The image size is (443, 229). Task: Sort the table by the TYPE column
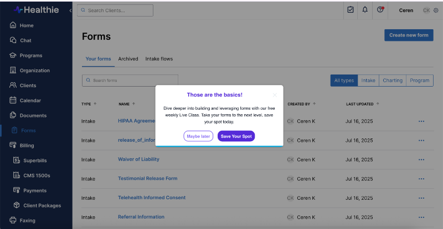[89, 104]
